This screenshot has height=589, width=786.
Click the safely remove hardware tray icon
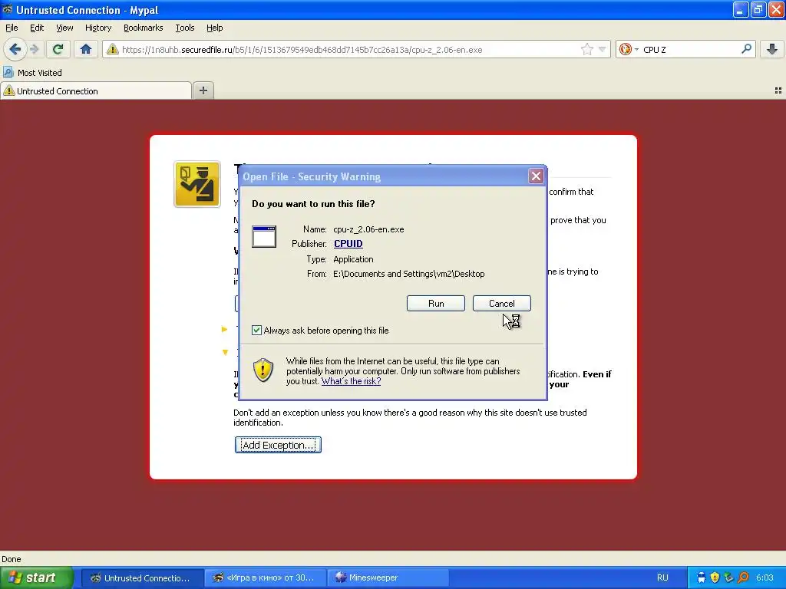pyautogui.click(x=728, y=578)
